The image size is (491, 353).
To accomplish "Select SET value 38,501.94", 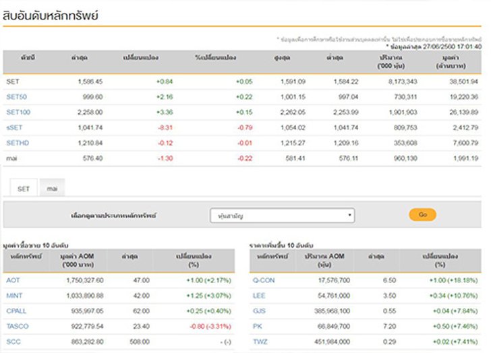I will coord(464,82).
